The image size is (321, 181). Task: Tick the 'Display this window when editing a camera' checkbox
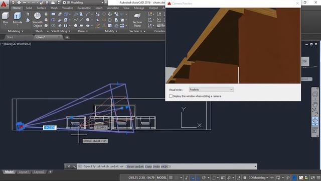171,96
